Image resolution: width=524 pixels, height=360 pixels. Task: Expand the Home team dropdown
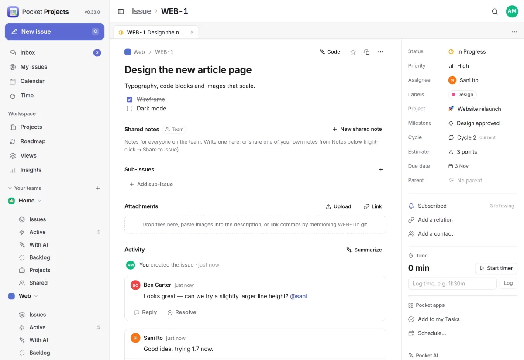(39, 201)
